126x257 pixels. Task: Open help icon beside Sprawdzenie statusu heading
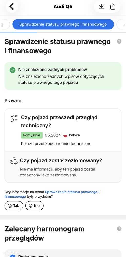pyautogui.click(x=119, y=41)
